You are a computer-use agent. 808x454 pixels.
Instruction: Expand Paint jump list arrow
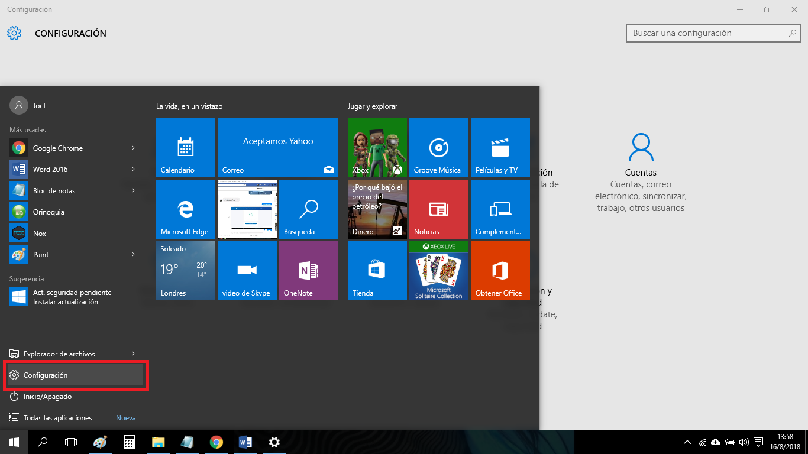point(133,254)
